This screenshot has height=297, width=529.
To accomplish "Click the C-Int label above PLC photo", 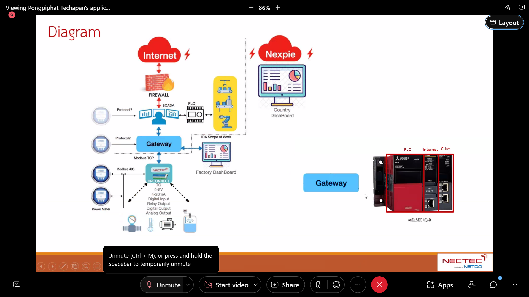I will pyautogui.click(x=445, y=149).
